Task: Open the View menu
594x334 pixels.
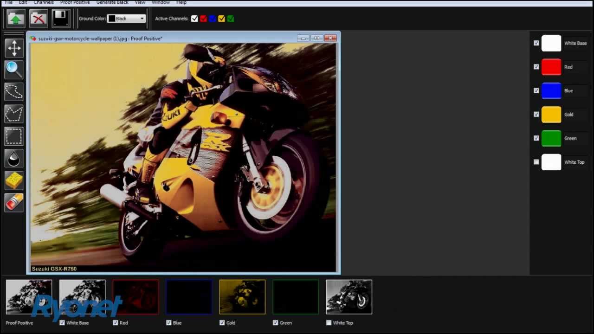Action: [140, 2]
